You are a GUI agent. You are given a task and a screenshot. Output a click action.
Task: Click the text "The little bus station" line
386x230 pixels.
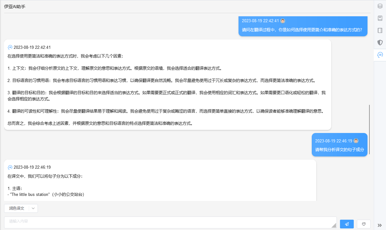point(46,194)
